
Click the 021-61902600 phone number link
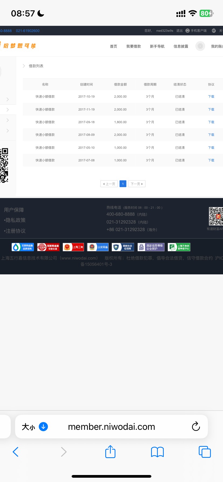(28, 31)
